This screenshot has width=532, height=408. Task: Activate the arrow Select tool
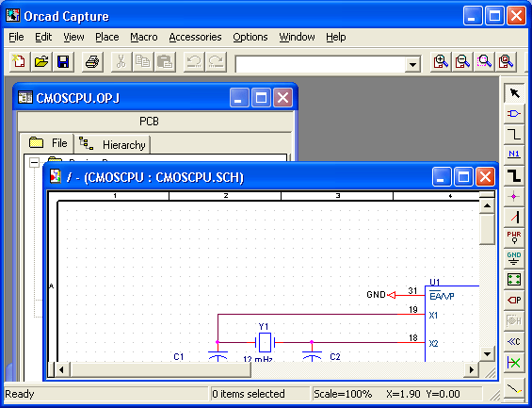point(514,92)
